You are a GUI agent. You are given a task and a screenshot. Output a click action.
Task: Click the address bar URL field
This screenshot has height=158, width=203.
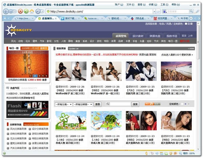pyautogui.click(x=99, y=11)
